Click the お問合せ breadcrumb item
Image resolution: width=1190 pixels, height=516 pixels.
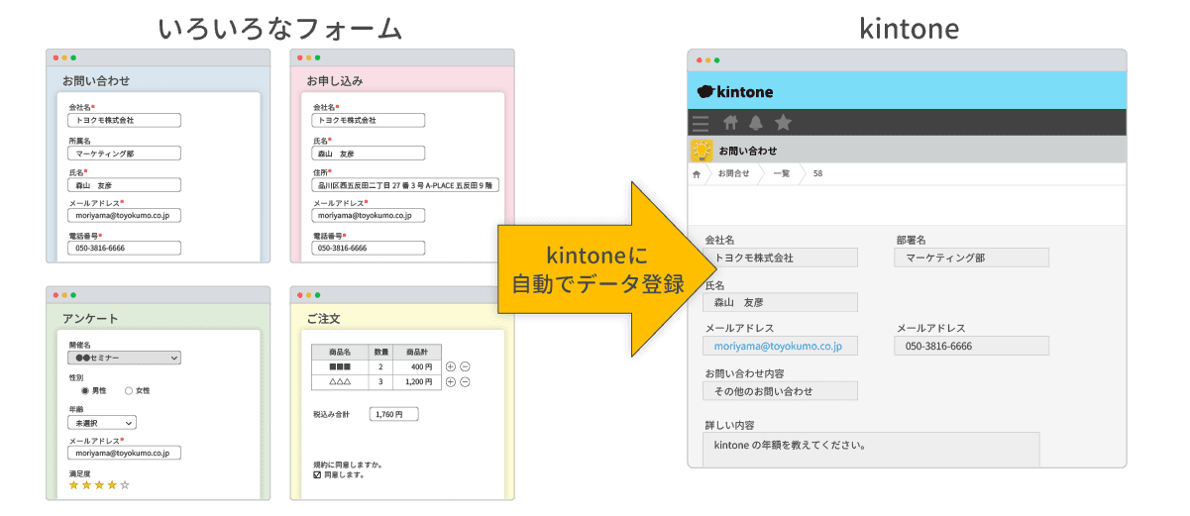pyautogui.click(x=734, y=174)
